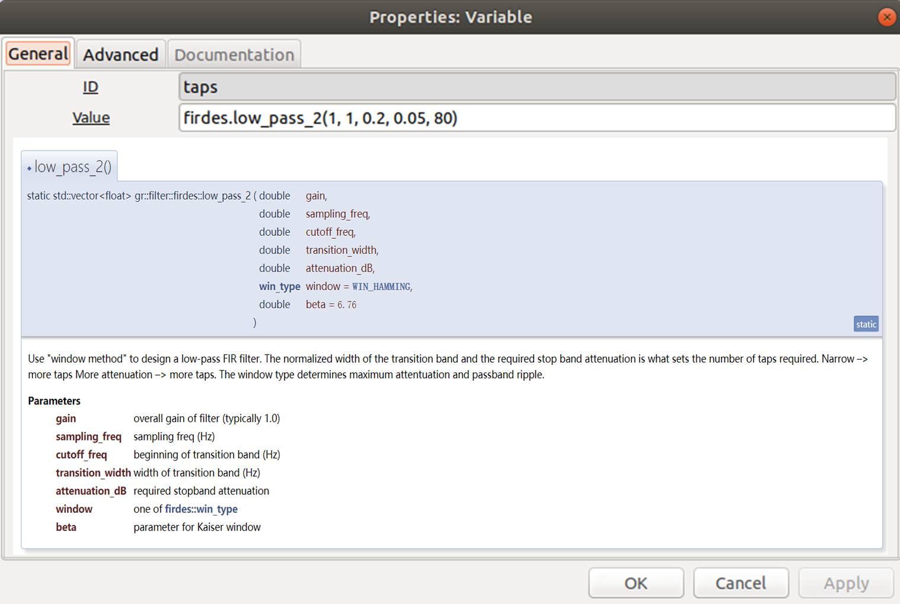Click the Value label
The width and height of the screenshot is (900, 604).
(91, 117)
